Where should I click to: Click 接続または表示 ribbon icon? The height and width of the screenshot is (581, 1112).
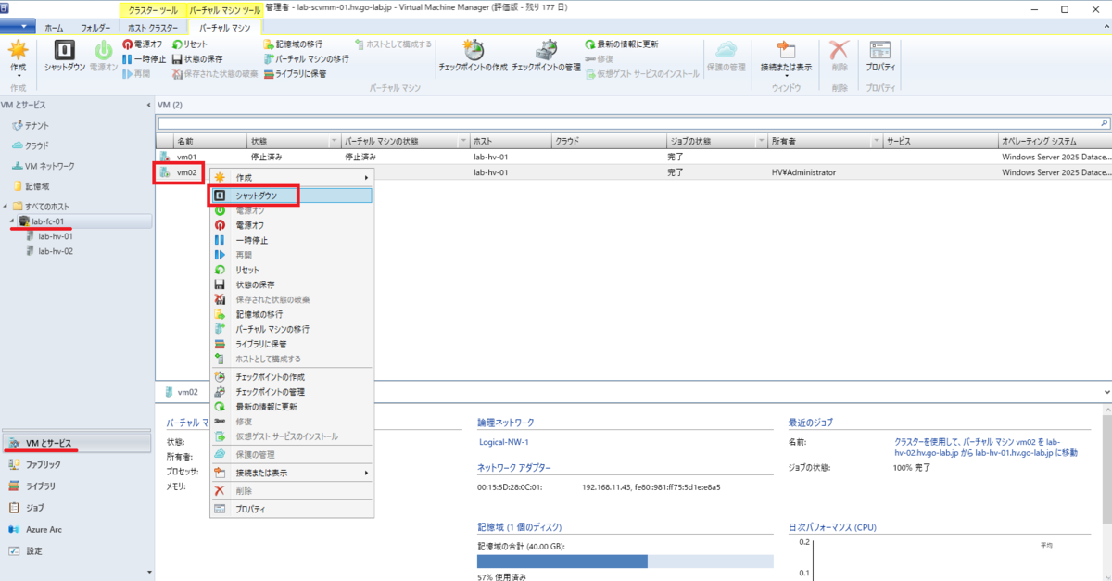coord(786,50)
